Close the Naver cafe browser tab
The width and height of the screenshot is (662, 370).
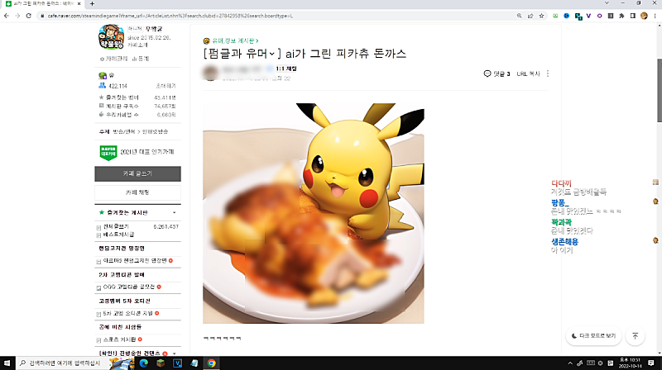[79, 4]
